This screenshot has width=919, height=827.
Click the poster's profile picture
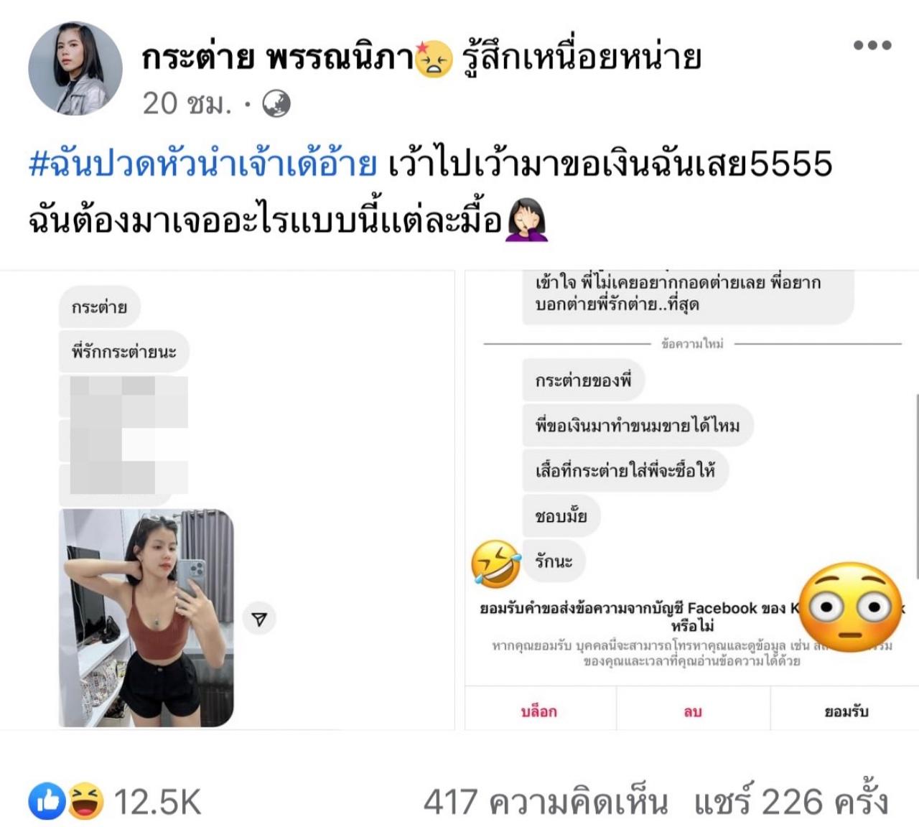[x=75, y=68]
